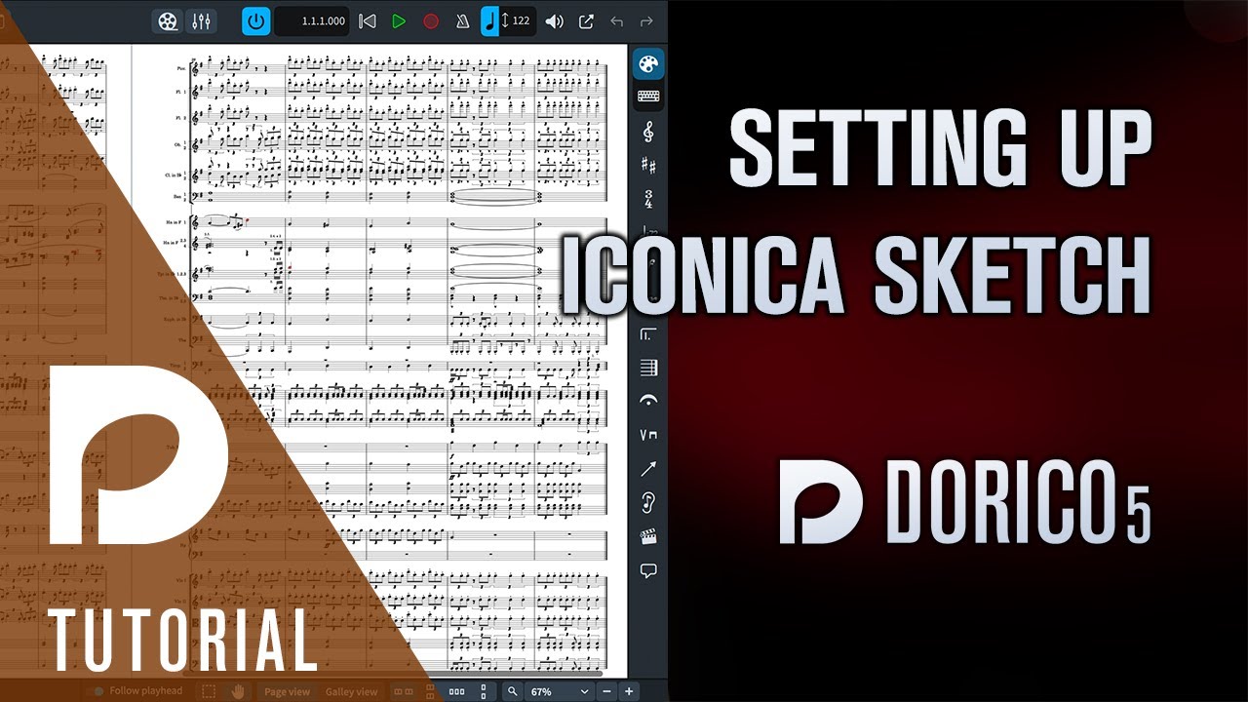Open the Video window film reel icon
The height and width of the screenshot is (702, 1248).
tap(169, 21)
